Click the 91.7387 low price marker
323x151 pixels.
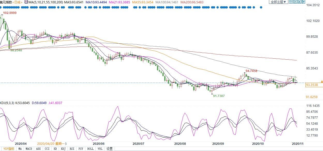pos(219,96)
